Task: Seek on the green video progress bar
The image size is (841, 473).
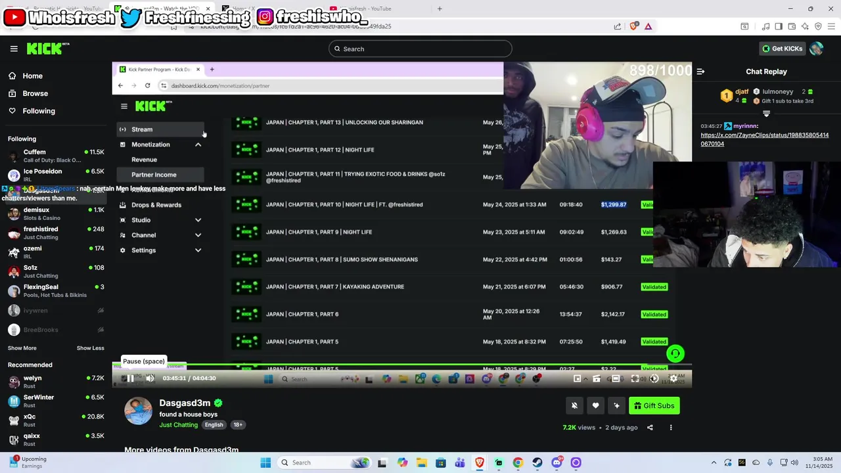Action: 401,365
